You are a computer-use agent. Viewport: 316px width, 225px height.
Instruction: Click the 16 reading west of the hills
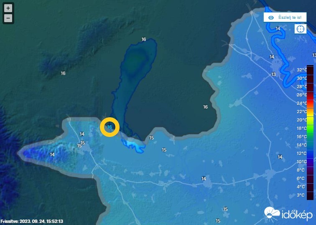tap(63, 73)
